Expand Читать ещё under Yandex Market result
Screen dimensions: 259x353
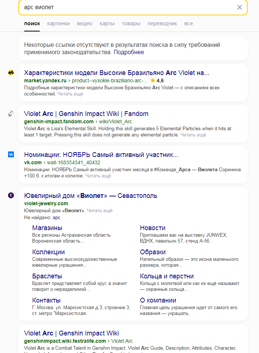70,94
